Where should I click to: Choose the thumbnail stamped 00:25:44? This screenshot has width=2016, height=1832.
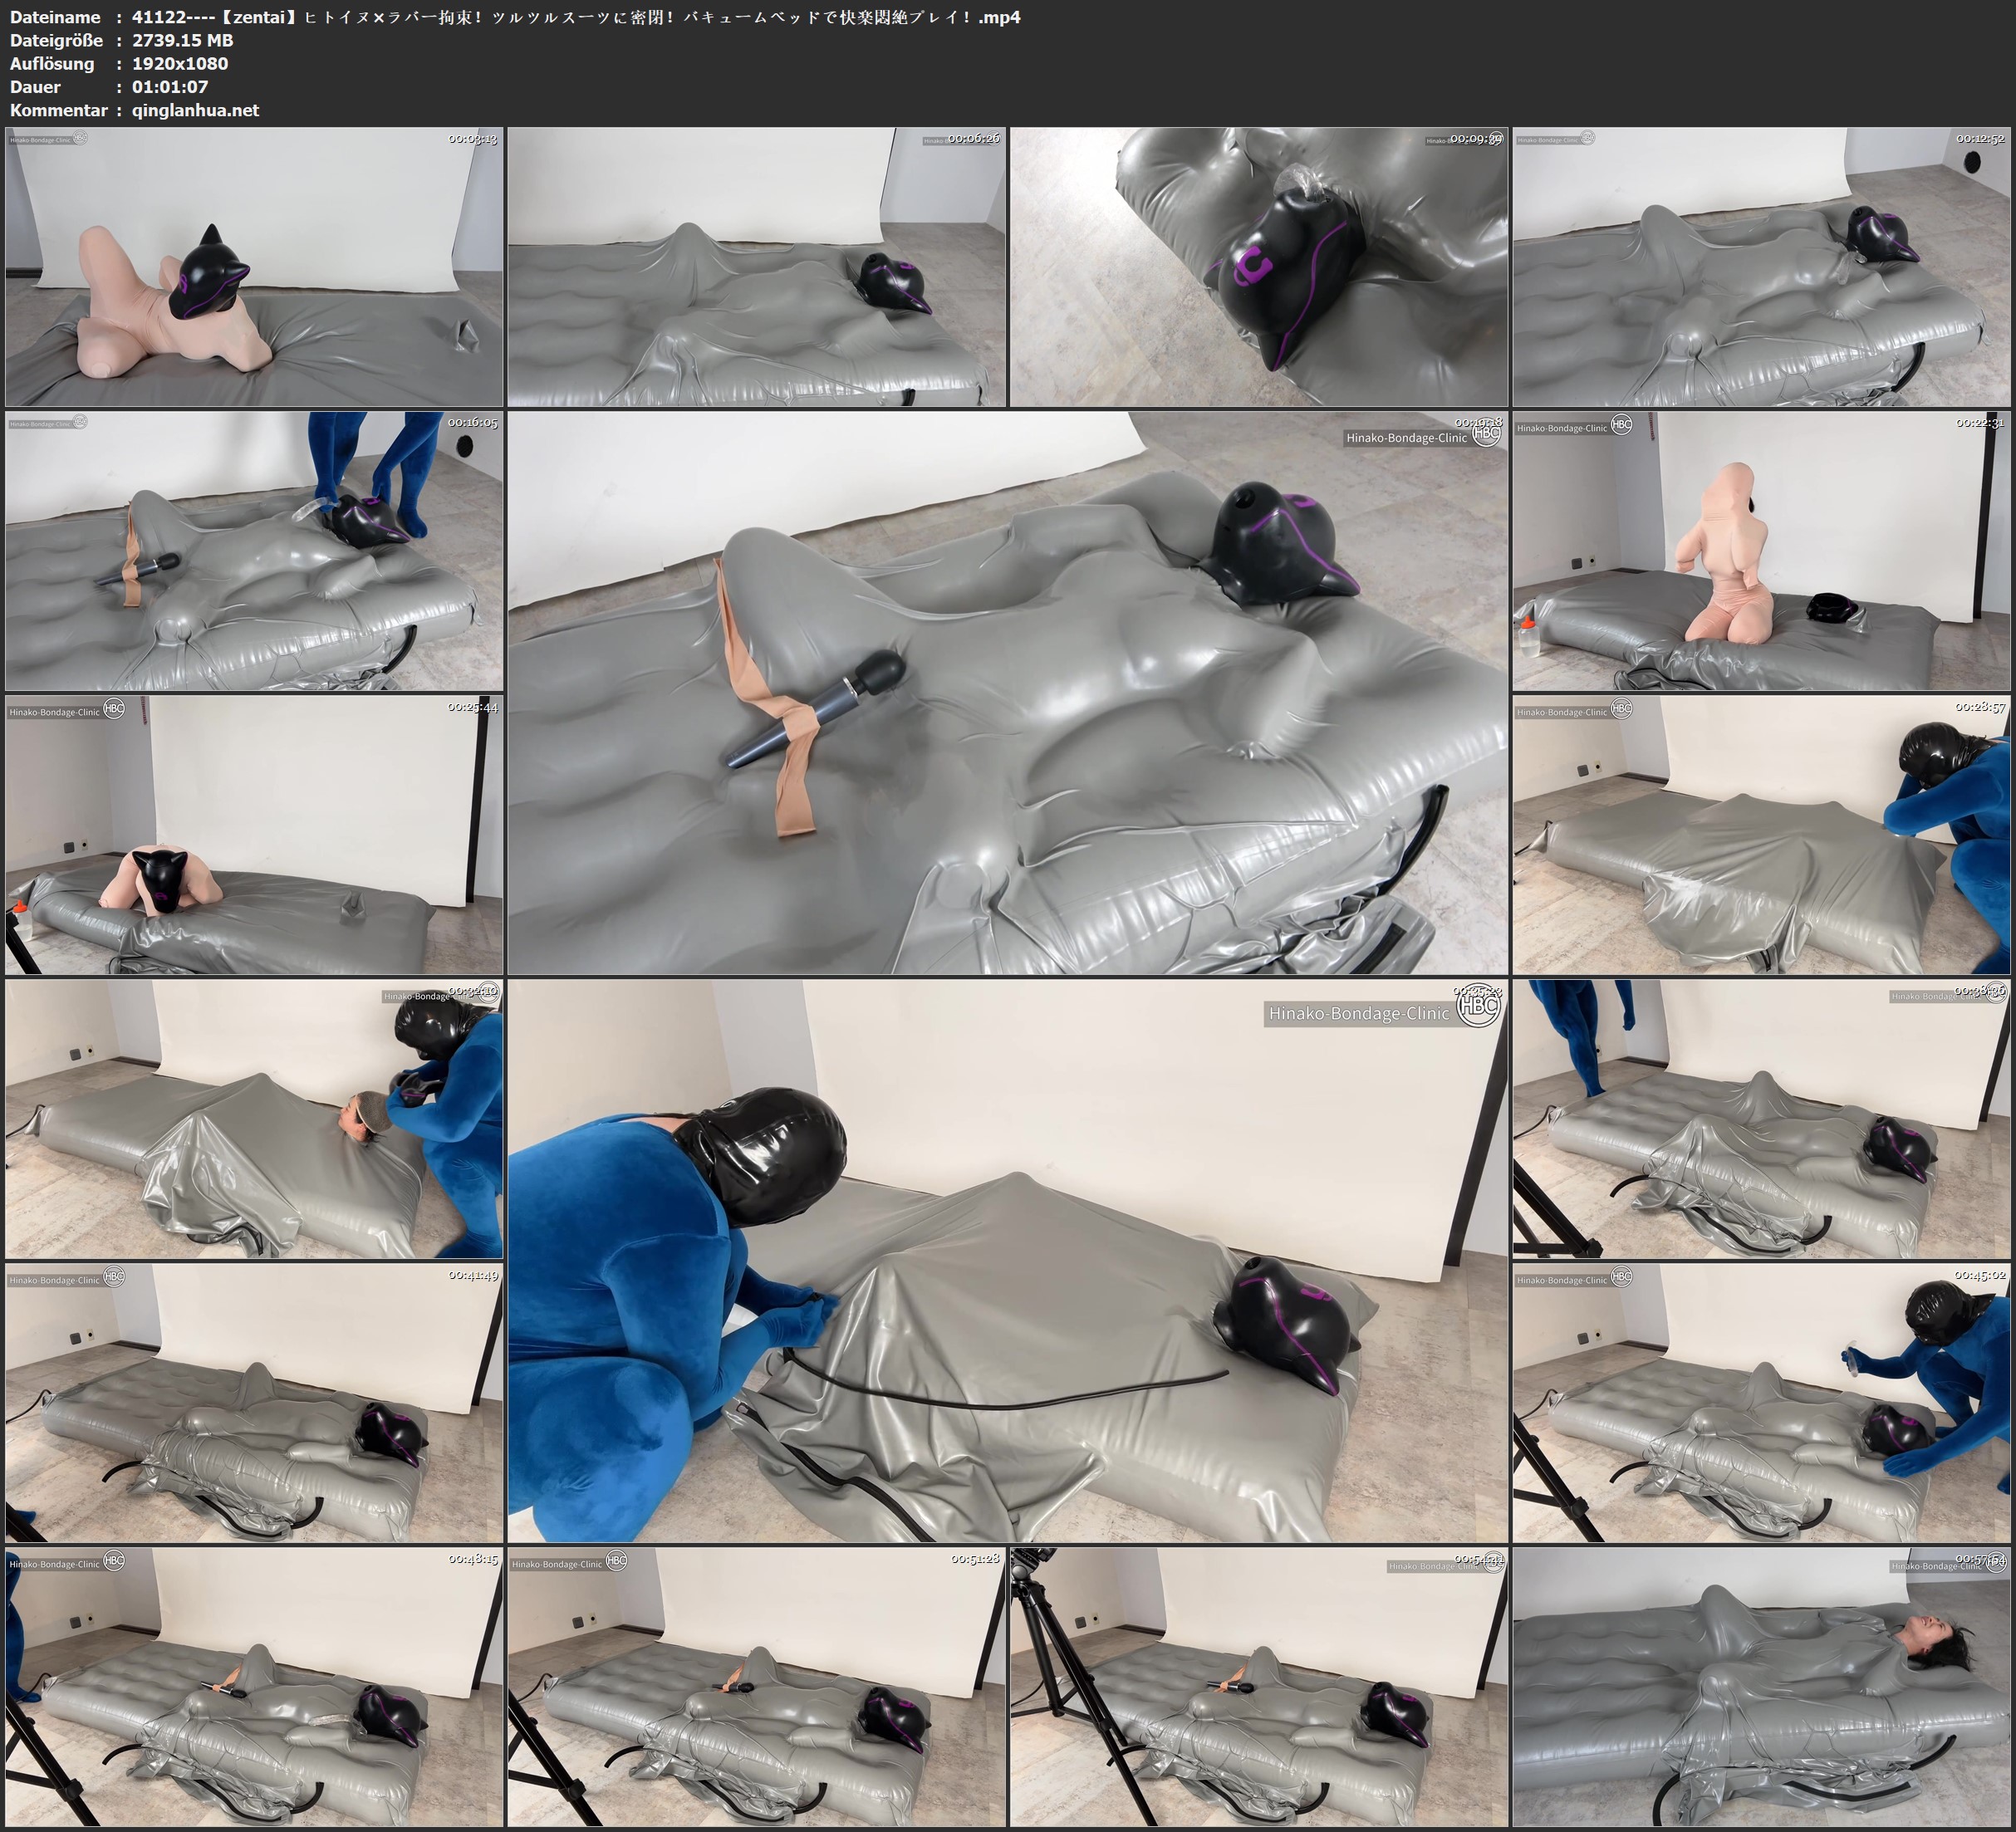(x=254, y=835)
